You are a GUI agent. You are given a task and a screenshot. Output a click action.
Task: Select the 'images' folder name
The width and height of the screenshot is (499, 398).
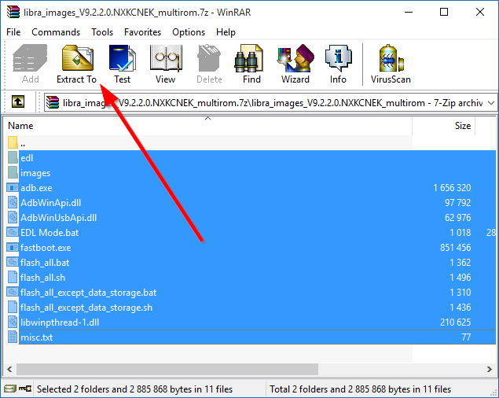coord(35,173)
